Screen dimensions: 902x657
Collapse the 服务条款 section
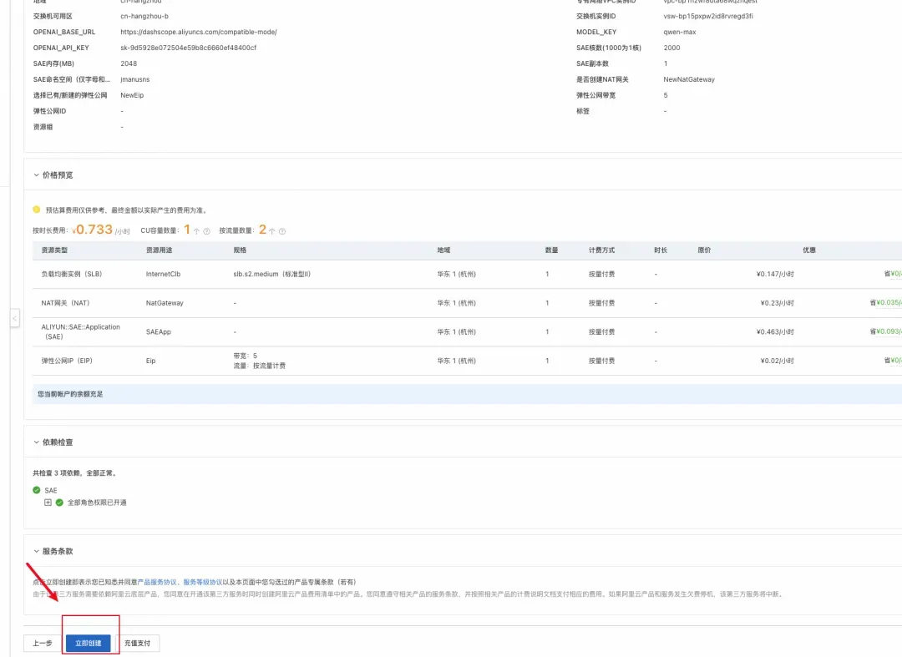click(36, 551)
